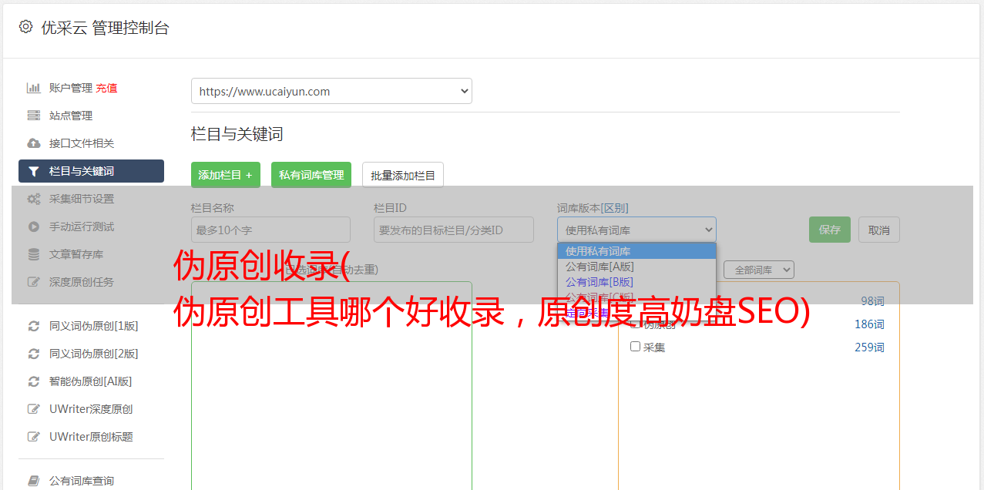Click the bar chart icon for 账户管理

[x=34, y=88]
